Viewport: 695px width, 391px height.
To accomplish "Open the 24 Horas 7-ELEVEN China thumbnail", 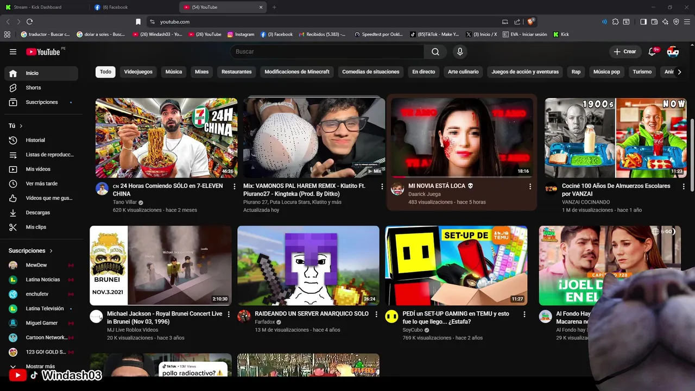I will coord(167,138).
